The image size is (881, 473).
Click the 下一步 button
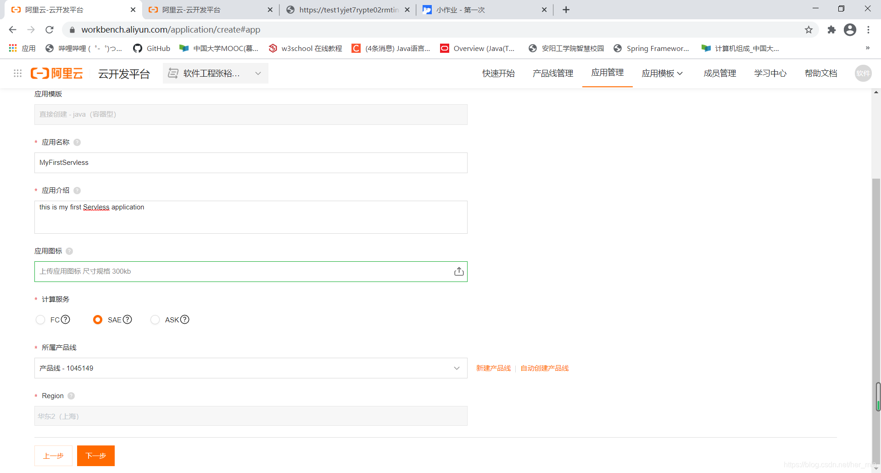96,456
